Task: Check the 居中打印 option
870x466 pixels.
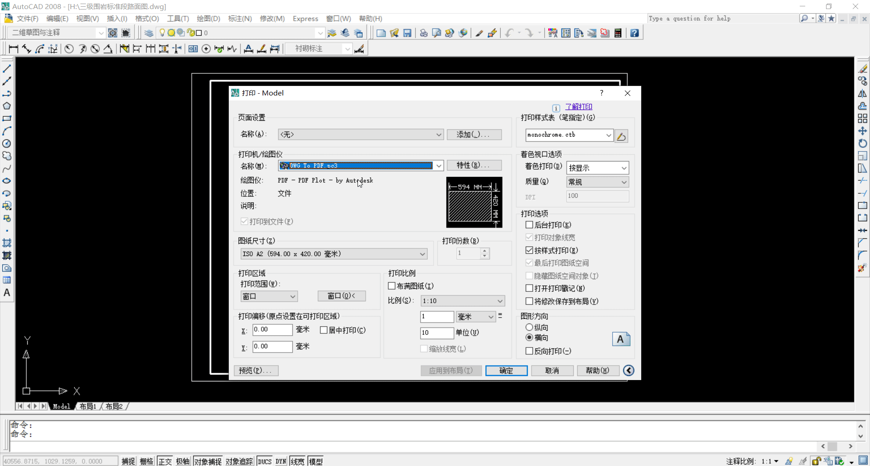Action: coord(324,330)
